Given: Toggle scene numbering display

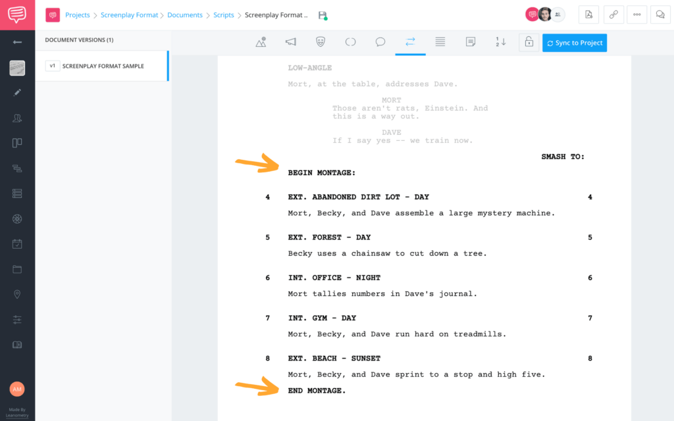Looking at the screenshot, I should pyautogui.click(x=500, y=41).
